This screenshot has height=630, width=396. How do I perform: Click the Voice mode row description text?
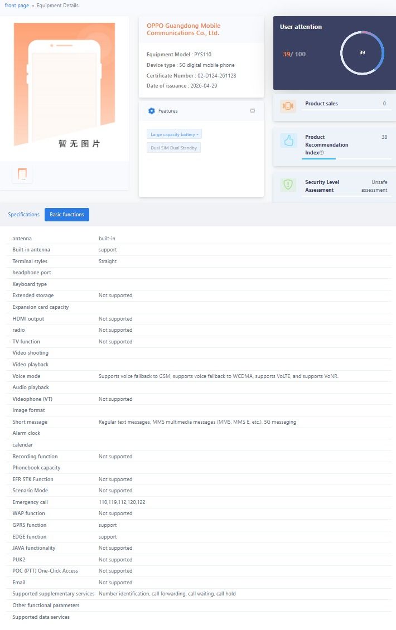(219, 376)
